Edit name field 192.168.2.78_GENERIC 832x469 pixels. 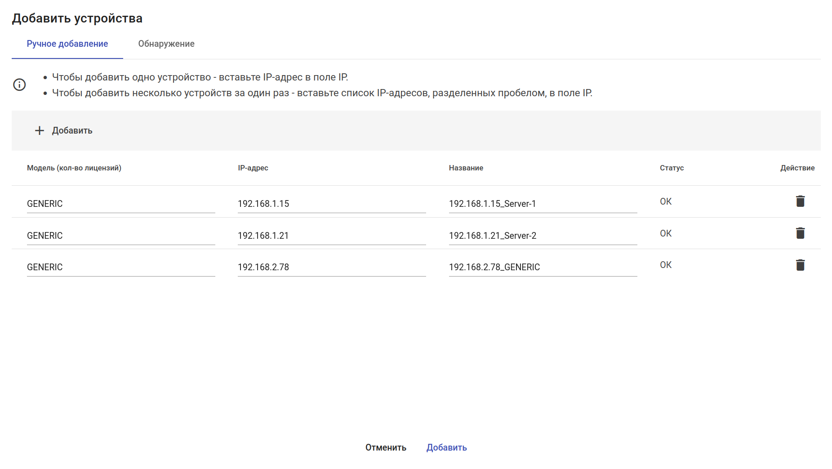543,267
